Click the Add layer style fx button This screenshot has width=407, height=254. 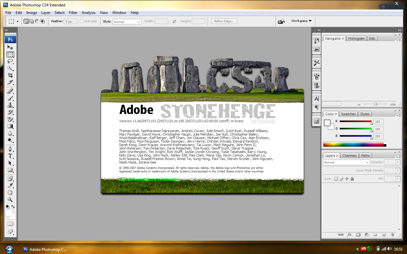[x=349, y=235]
